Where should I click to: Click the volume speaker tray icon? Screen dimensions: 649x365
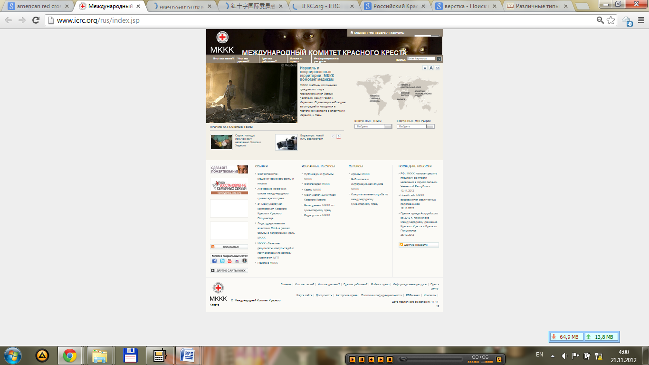[564, 355]
